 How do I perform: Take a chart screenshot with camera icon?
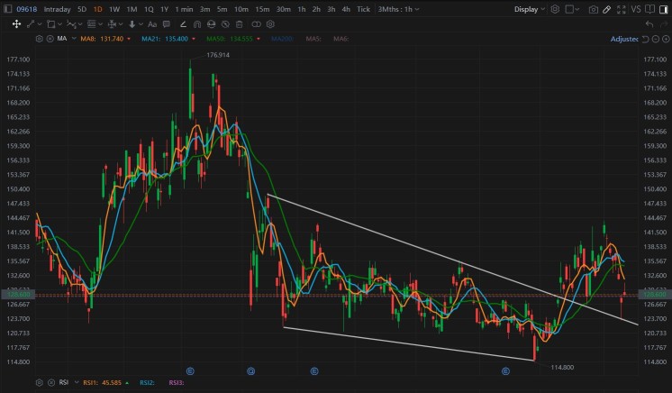pos(593,9)
